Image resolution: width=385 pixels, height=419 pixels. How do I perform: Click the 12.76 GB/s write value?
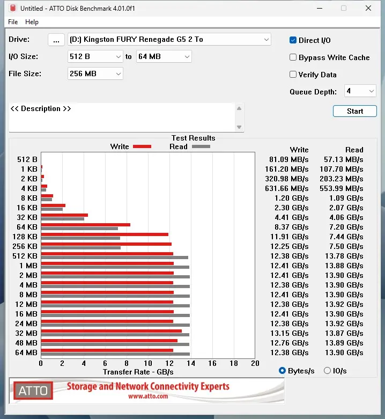[x=289, y=343]
